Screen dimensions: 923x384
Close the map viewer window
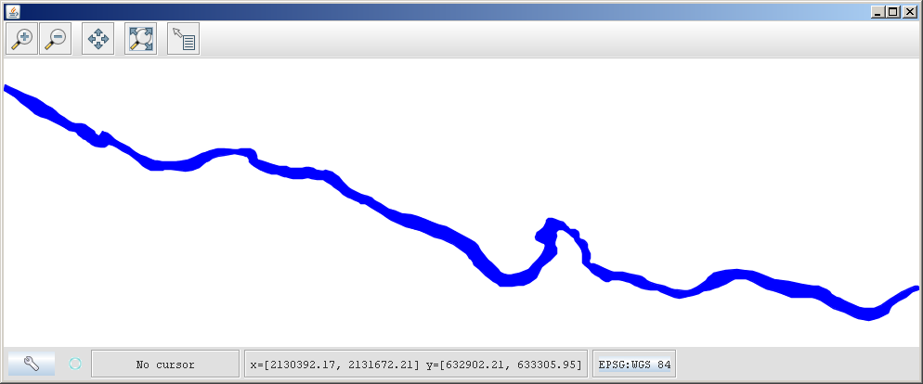click(910, 11)
